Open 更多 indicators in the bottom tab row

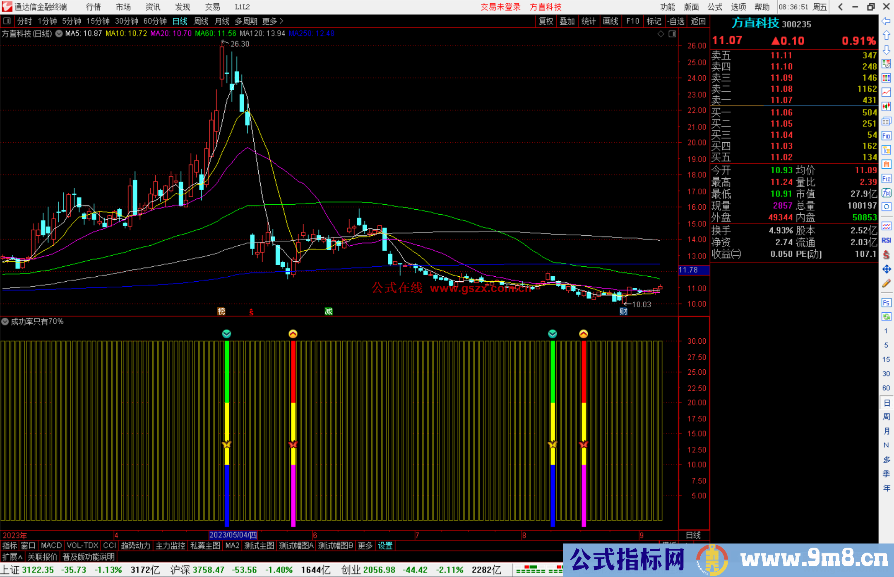pyautogui.click(x=365, y=546)
